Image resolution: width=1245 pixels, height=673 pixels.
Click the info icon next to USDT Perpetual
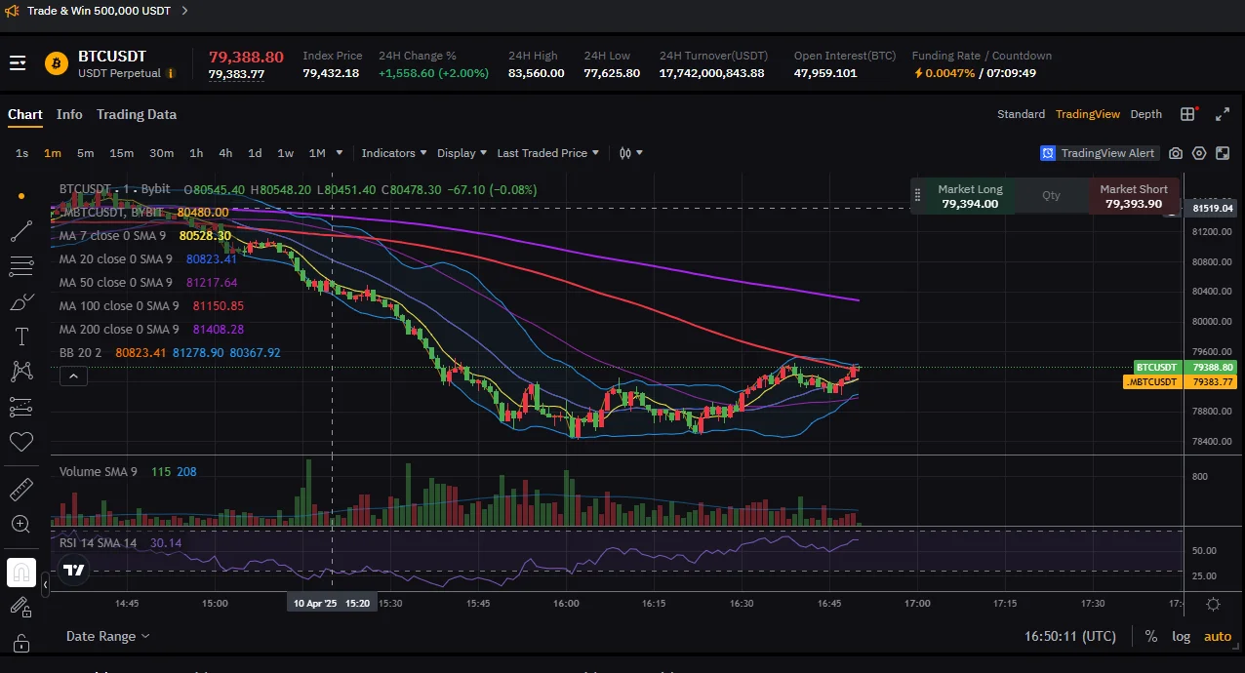point(171,73)
